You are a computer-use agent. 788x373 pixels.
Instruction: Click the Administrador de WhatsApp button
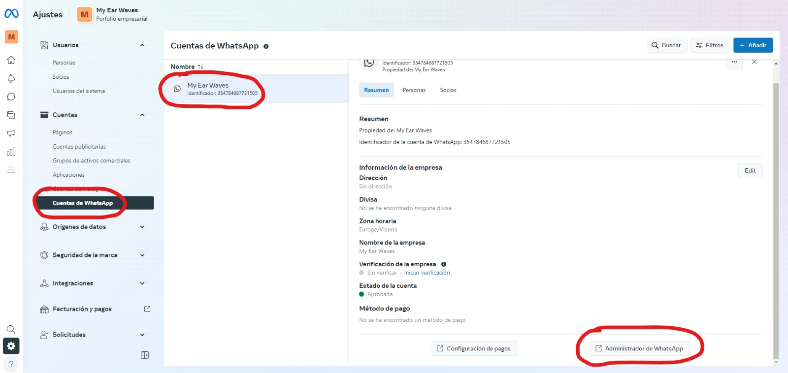[639, 348]
